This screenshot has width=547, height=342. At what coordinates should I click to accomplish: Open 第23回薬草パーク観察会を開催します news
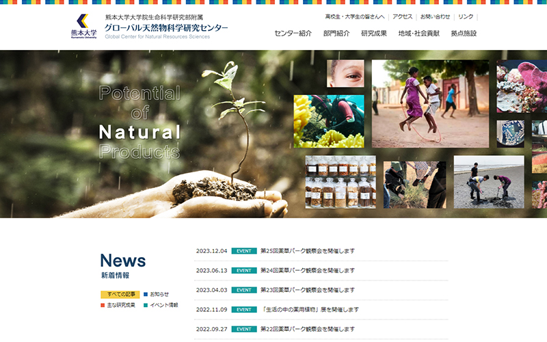(308, 290)
